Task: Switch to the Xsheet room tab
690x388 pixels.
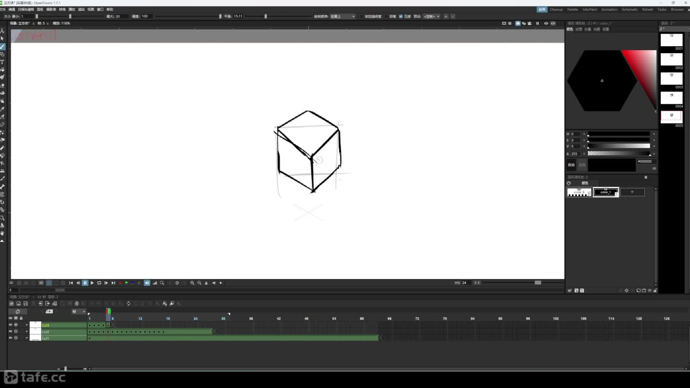Action: tap(647, 10)
